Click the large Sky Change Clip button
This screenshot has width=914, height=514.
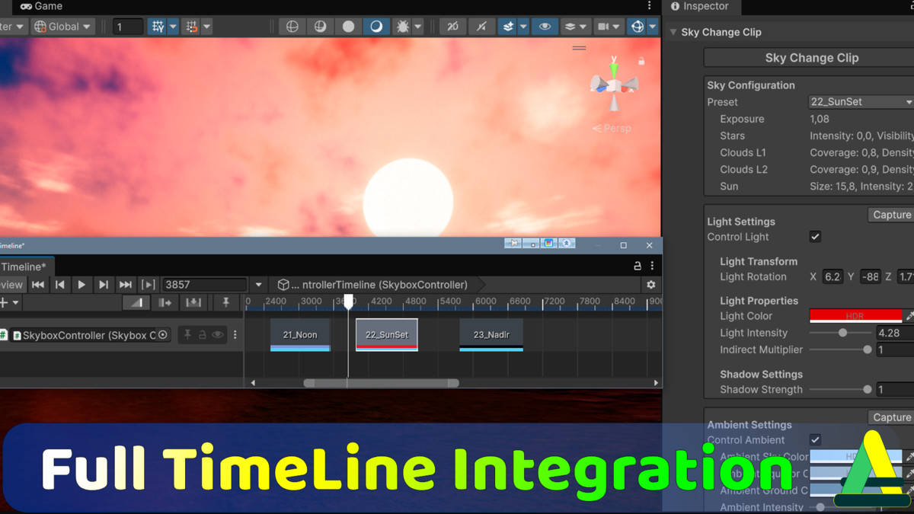click(x=809, y=58)
